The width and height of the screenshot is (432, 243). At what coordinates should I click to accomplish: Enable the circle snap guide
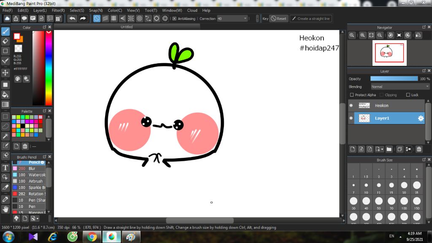(x=139, y=19)
